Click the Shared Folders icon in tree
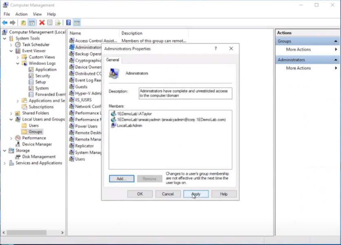This screenshot has height=245, width=341. click(18, 113)
